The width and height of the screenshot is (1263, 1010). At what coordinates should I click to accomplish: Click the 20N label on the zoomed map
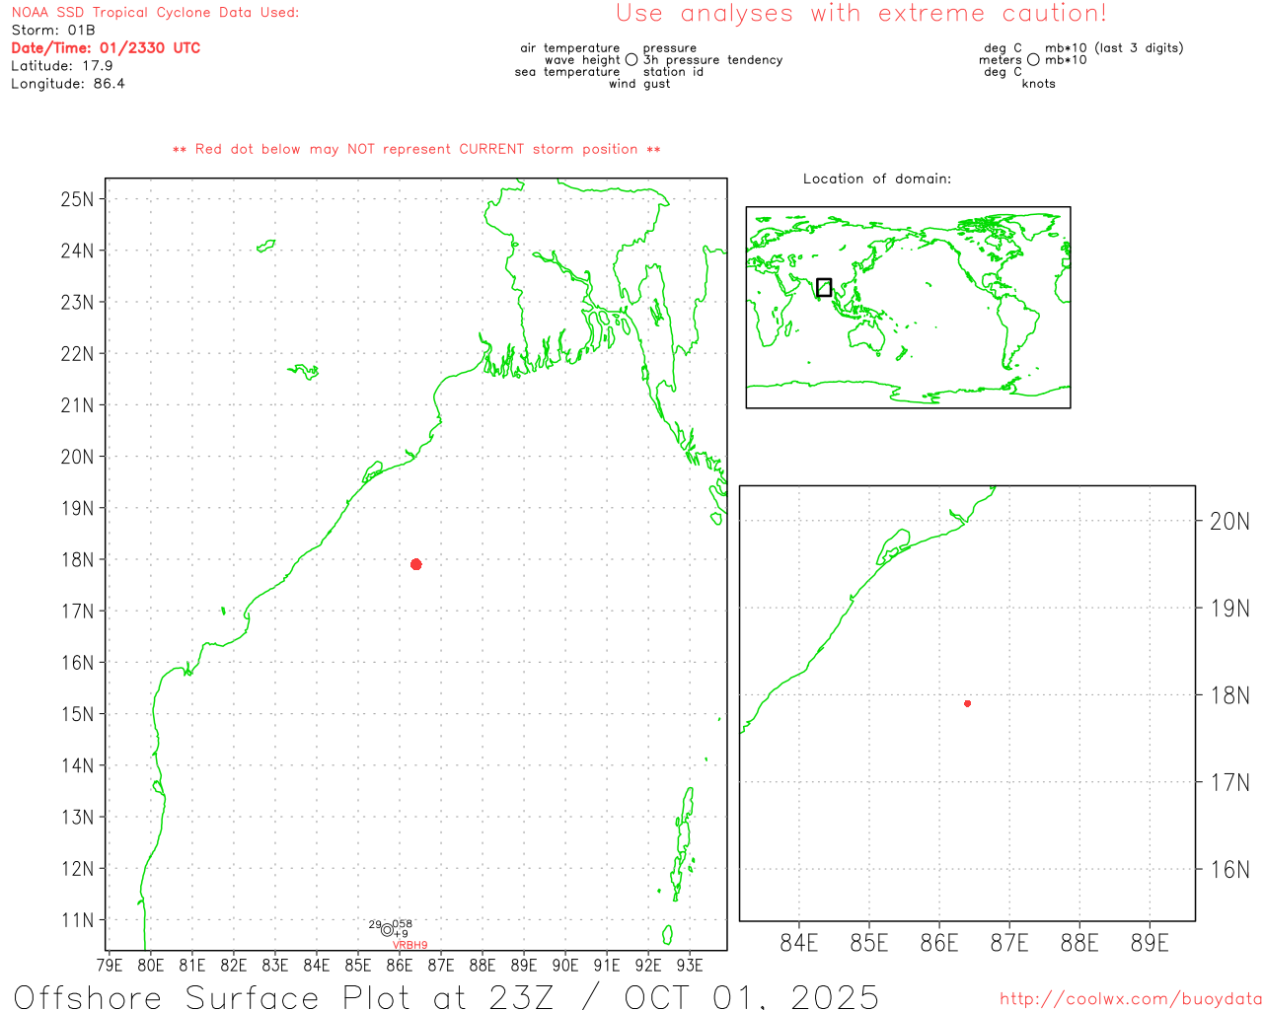[x=1229, y=522]
